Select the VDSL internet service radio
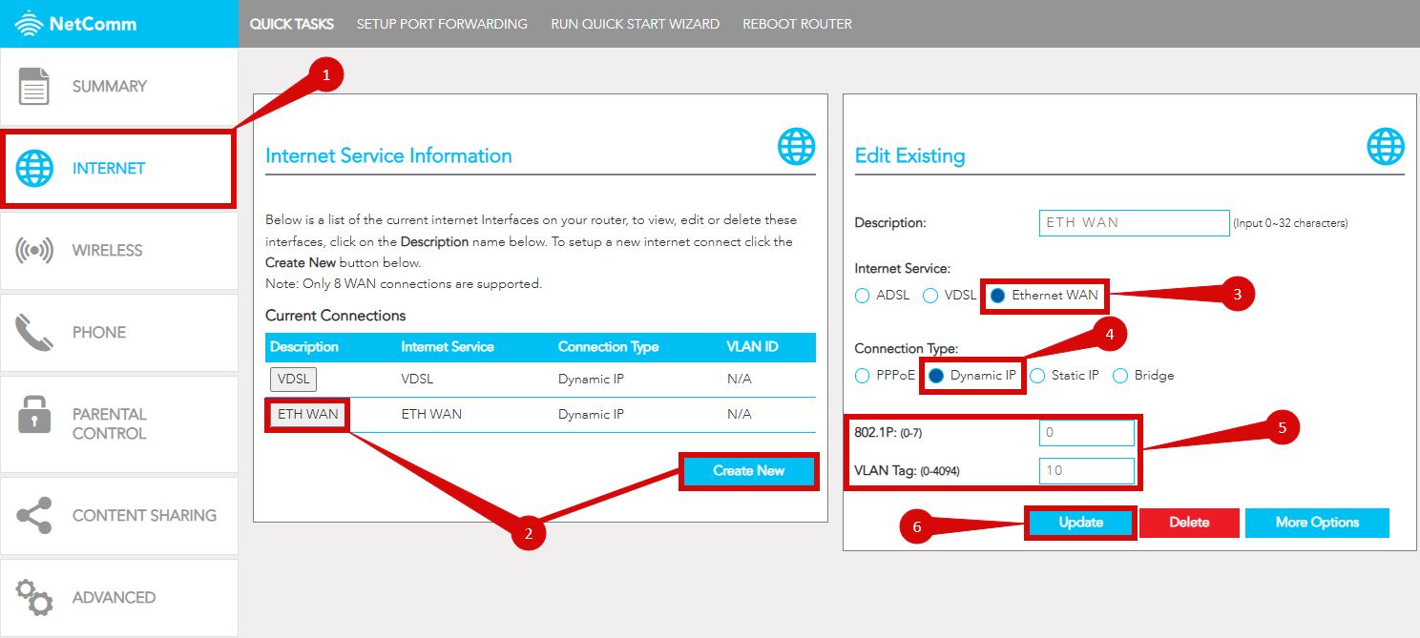The height and width of the screenshot is (638, 1420). tap(930, 296)
